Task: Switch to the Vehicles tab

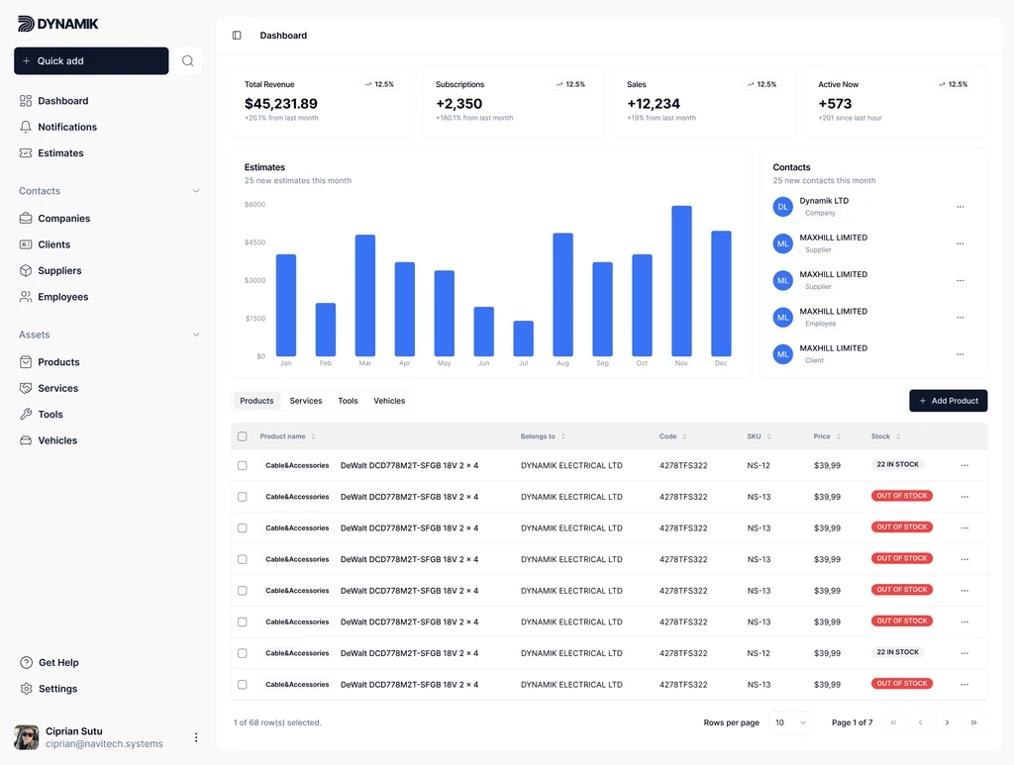Action: (389, 401)
